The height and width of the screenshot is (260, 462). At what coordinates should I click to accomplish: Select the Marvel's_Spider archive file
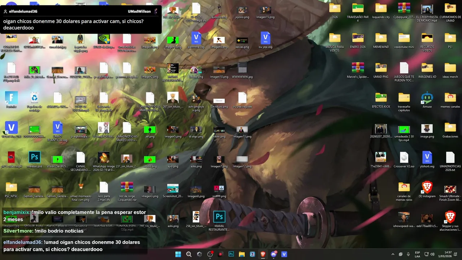click(x=358, y=70)
